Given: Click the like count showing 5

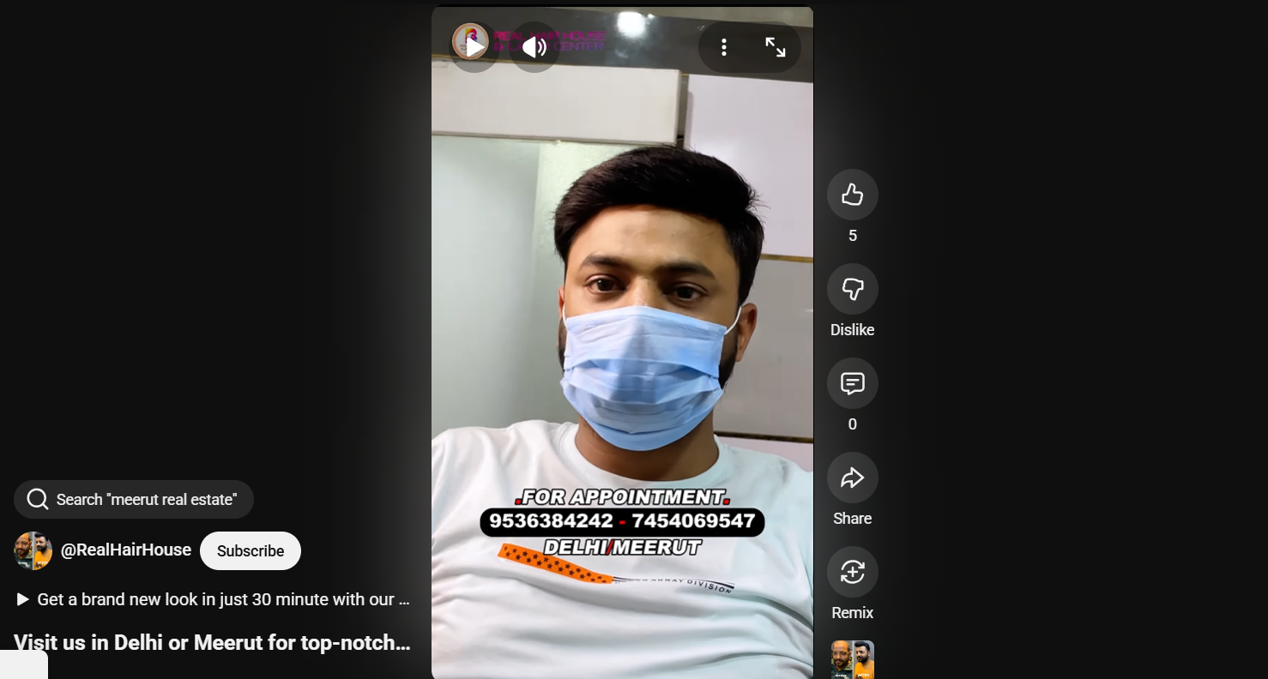Looking at the screenshot, I should [x=852, y=236].
